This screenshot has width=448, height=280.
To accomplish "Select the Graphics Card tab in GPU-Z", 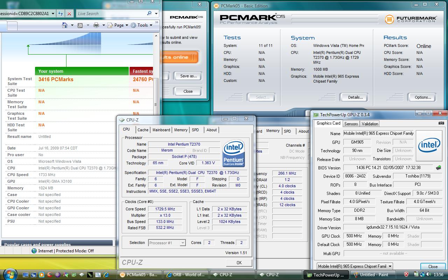I will pos(328,123).
